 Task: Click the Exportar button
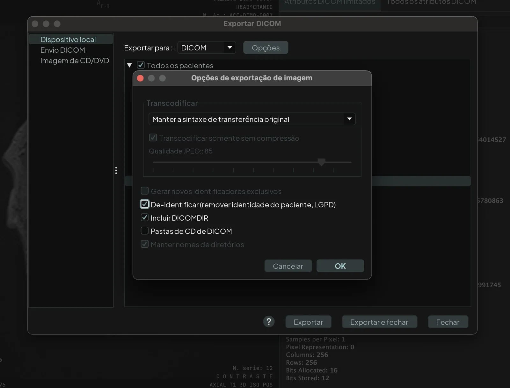click(x=308, y=322)
